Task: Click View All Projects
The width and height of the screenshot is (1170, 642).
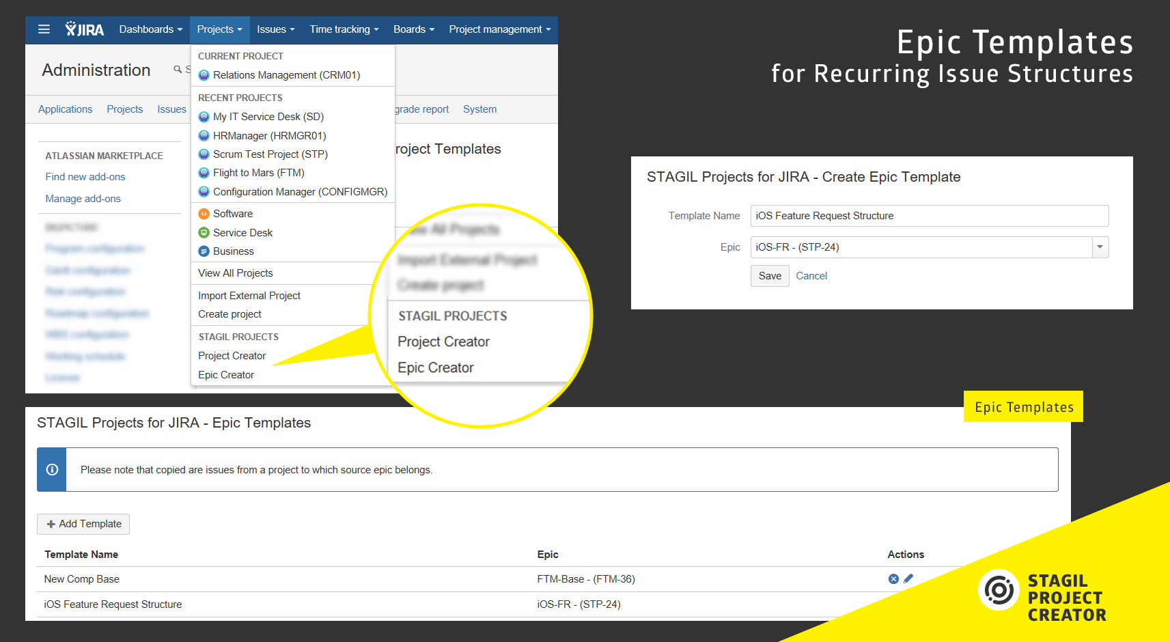Action: [236, 273]
